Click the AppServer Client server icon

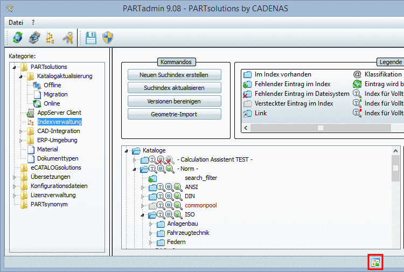(x=30, y=113)
